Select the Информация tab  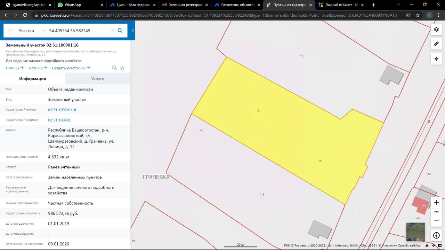point(33,79)
